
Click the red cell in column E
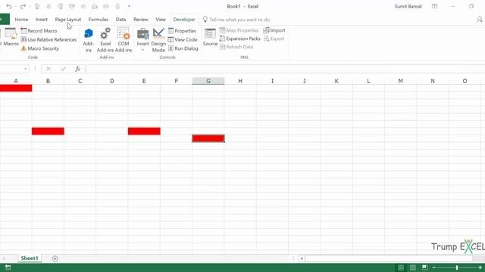click(x=144, y=131)
